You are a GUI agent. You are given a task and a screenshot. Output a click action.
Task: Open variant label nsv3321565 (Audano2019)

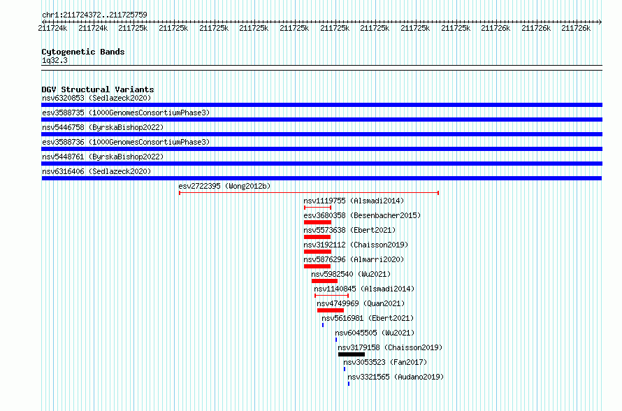[396, 377]
